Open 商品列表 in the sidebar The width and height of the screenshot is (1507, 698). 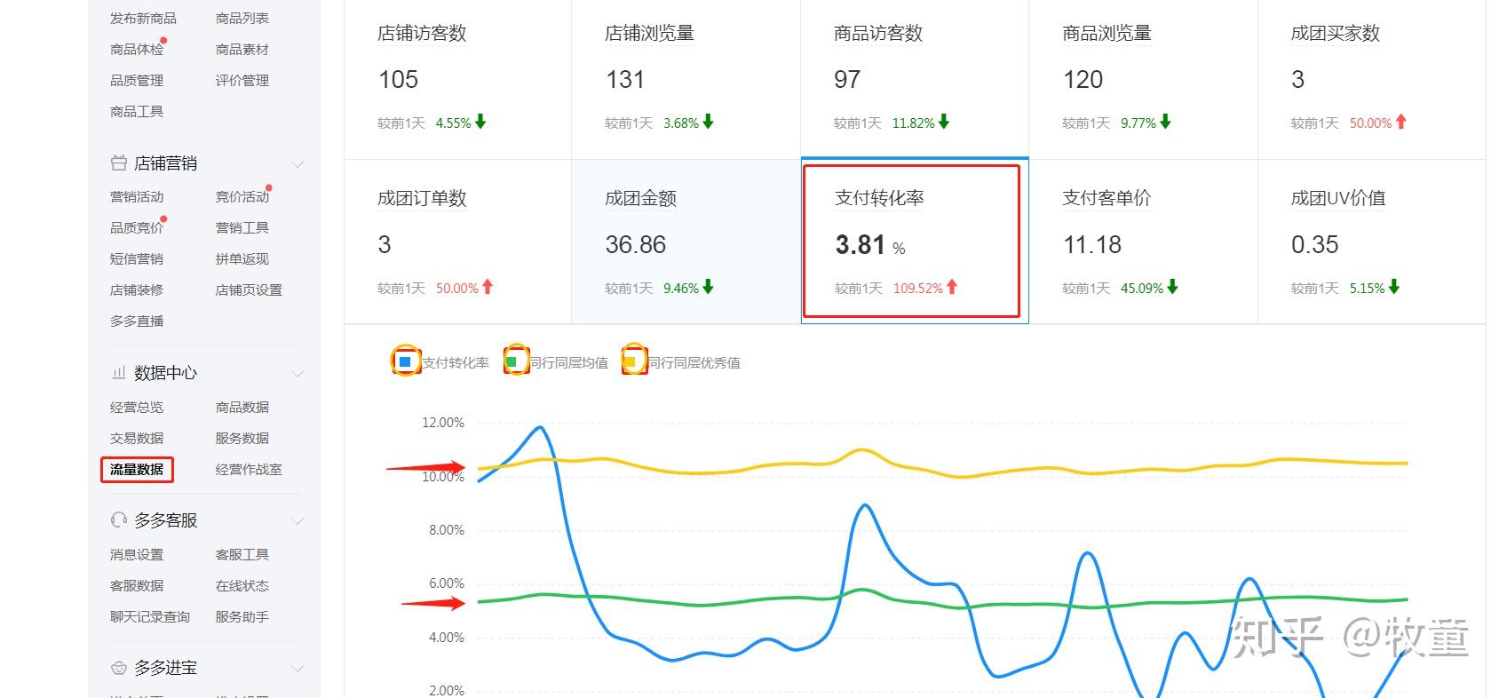click(x=242, y=19)
